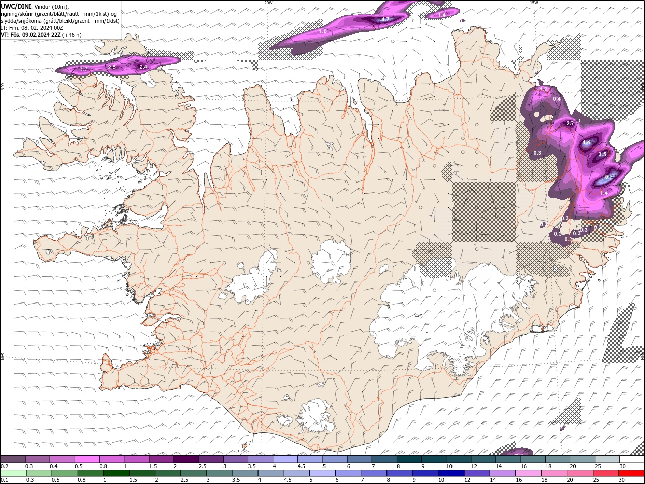Viewport: 645px width, 484px height.
Task: Select the white Mýrdalsjökull glacier near south coast
Action: (x=316, y=416)
